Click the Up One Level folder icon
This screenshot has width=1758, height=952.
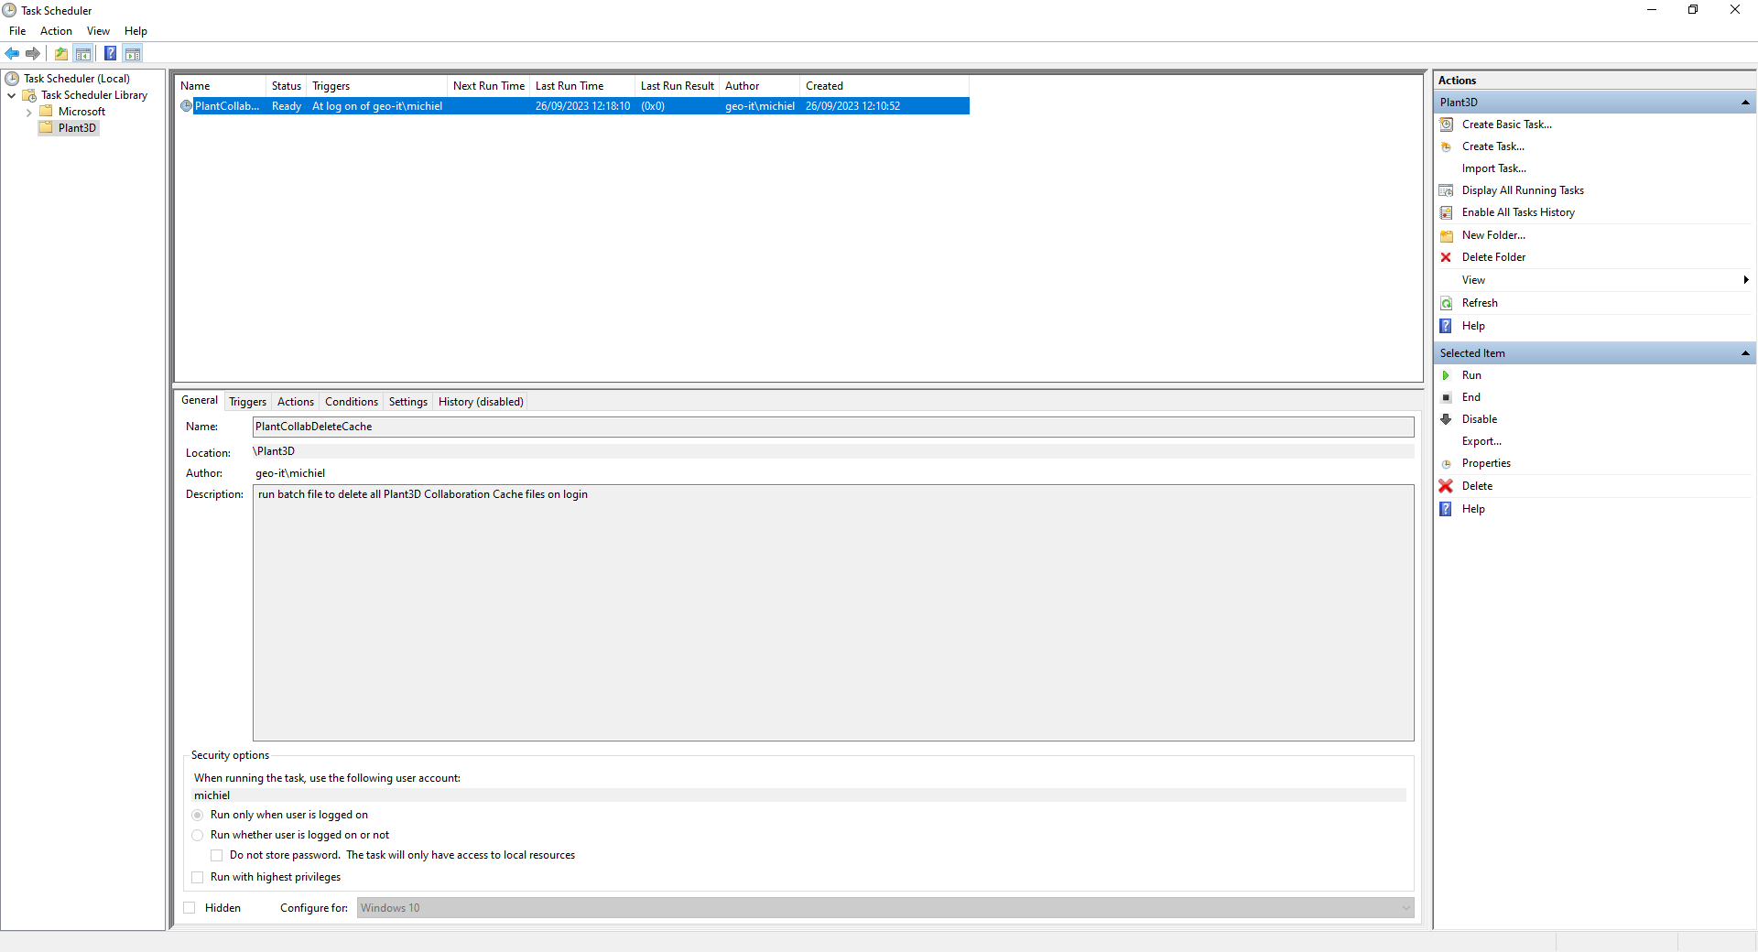[x=61, y=53]
